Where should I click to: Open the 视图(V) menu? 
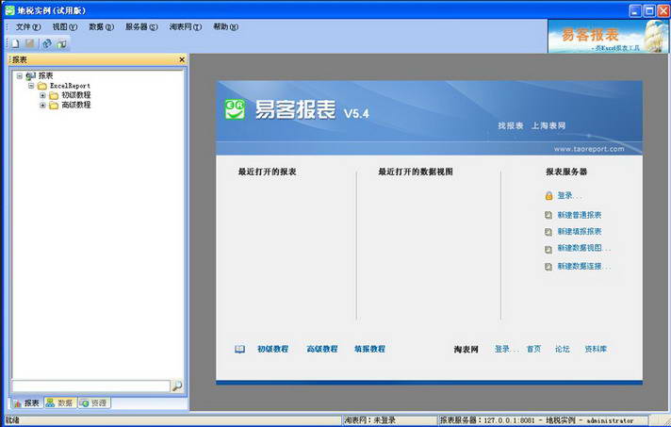point(65,27)
